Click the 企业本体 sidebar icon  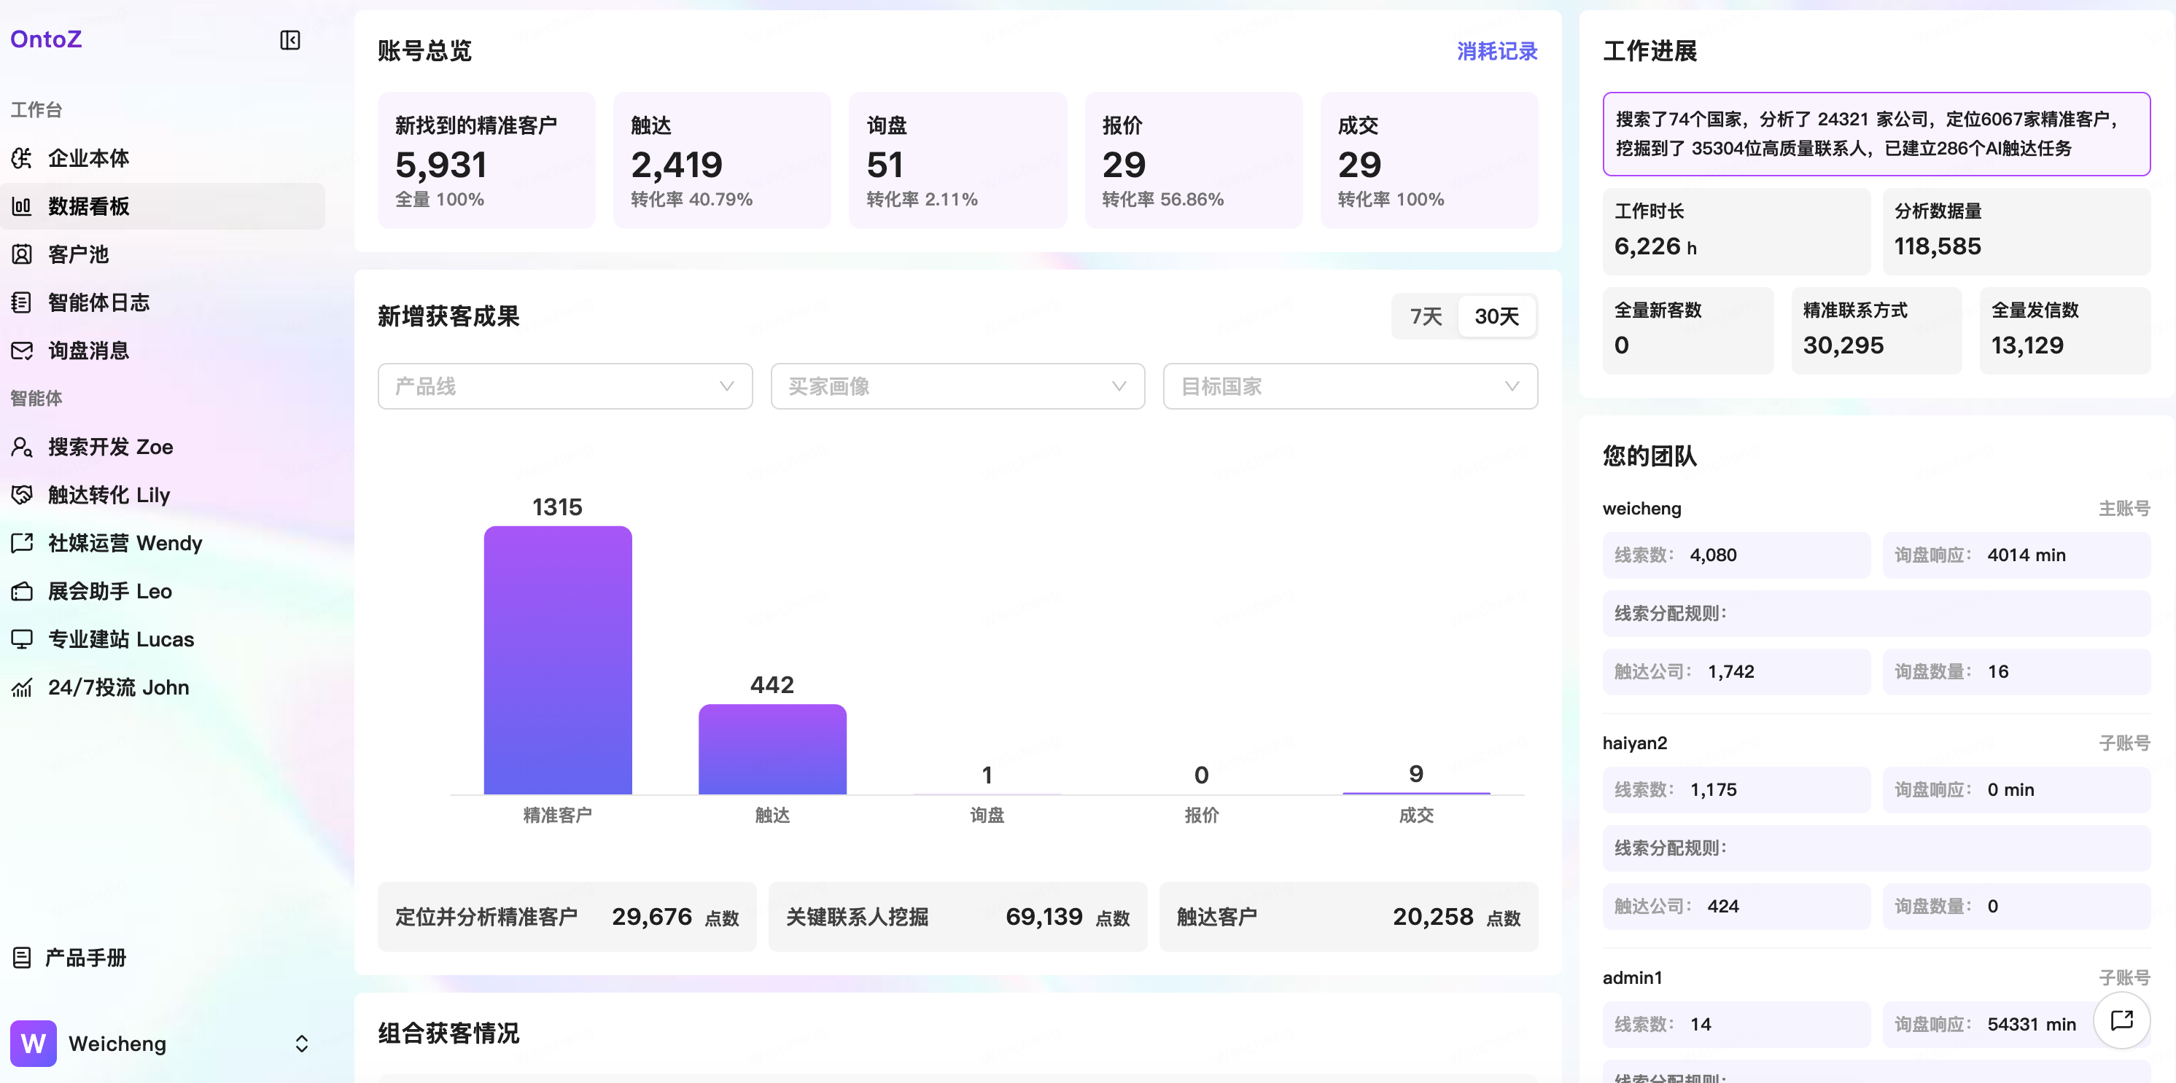(x=22, y=158)
